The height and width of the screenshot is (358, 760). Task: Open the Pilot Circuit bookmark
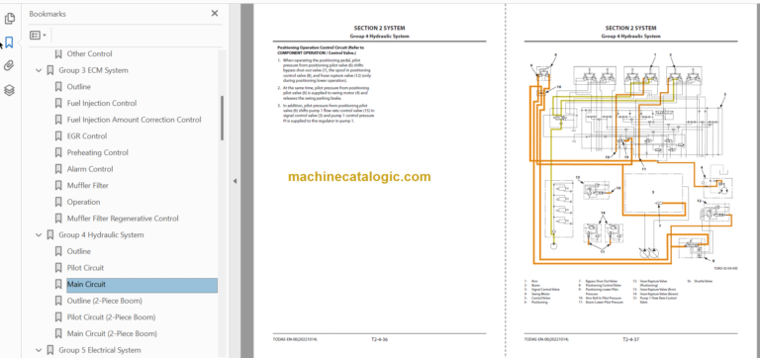(85, 268)
